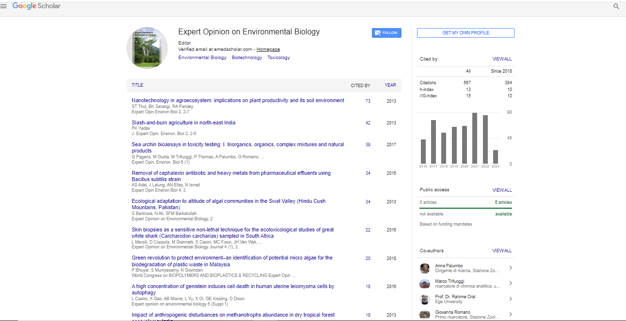Viewport: 626px width, 321px height.
Task: Open the i10-index metric link
Action: coord(429,96)
